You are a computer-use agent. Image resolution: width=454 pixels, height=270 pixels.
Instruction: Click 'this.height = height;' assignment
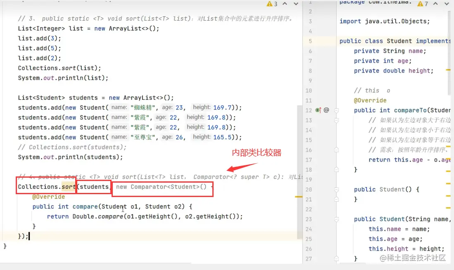tap(406, 249)
